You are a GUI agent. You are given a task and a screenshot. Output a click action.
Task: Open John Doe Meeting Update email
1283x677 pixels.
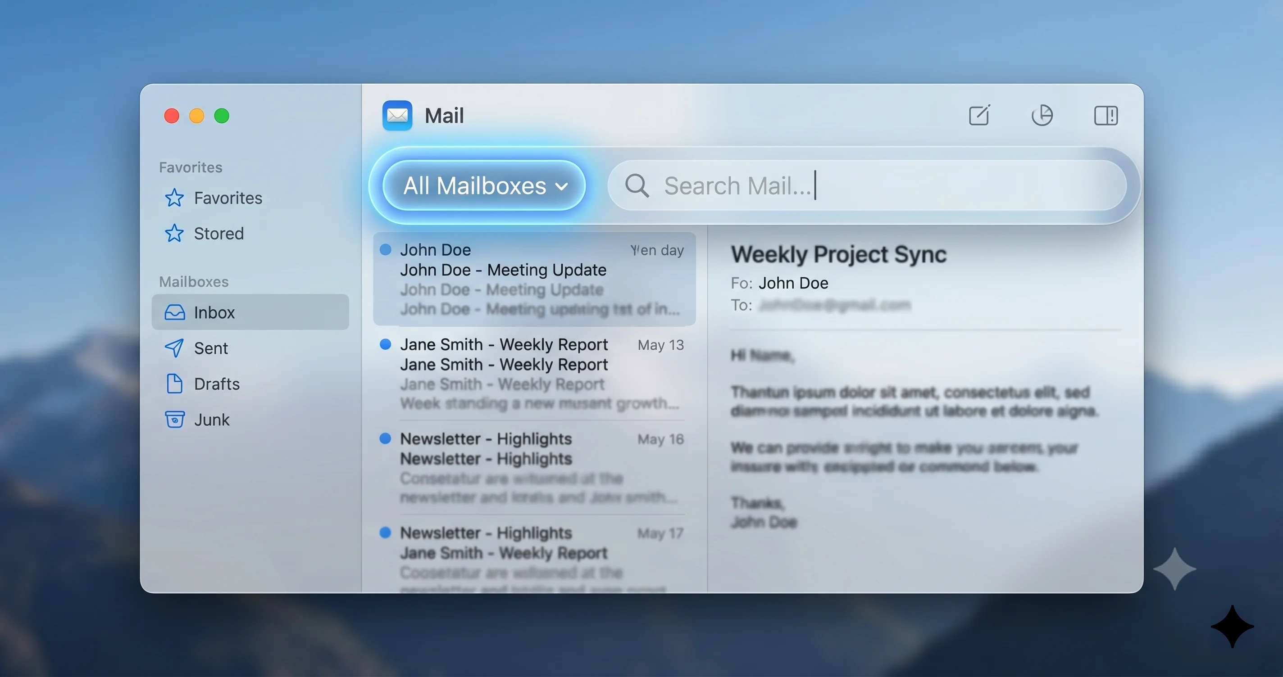click(534, 279)
